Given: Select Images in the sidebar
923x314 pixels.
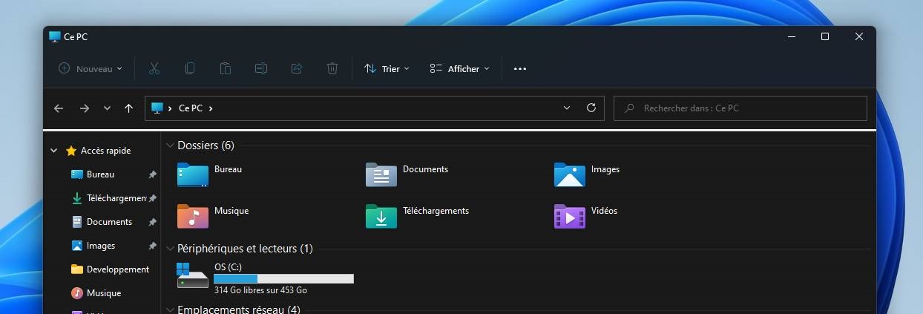Looking at the screenshot, I should click(101, 246).
